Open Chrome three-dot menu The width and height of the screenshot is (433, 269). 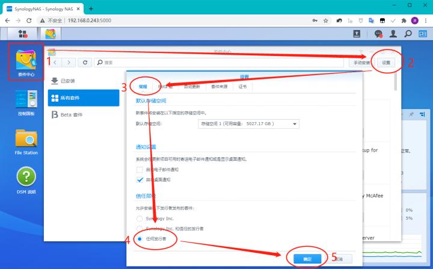click(426, 20)
